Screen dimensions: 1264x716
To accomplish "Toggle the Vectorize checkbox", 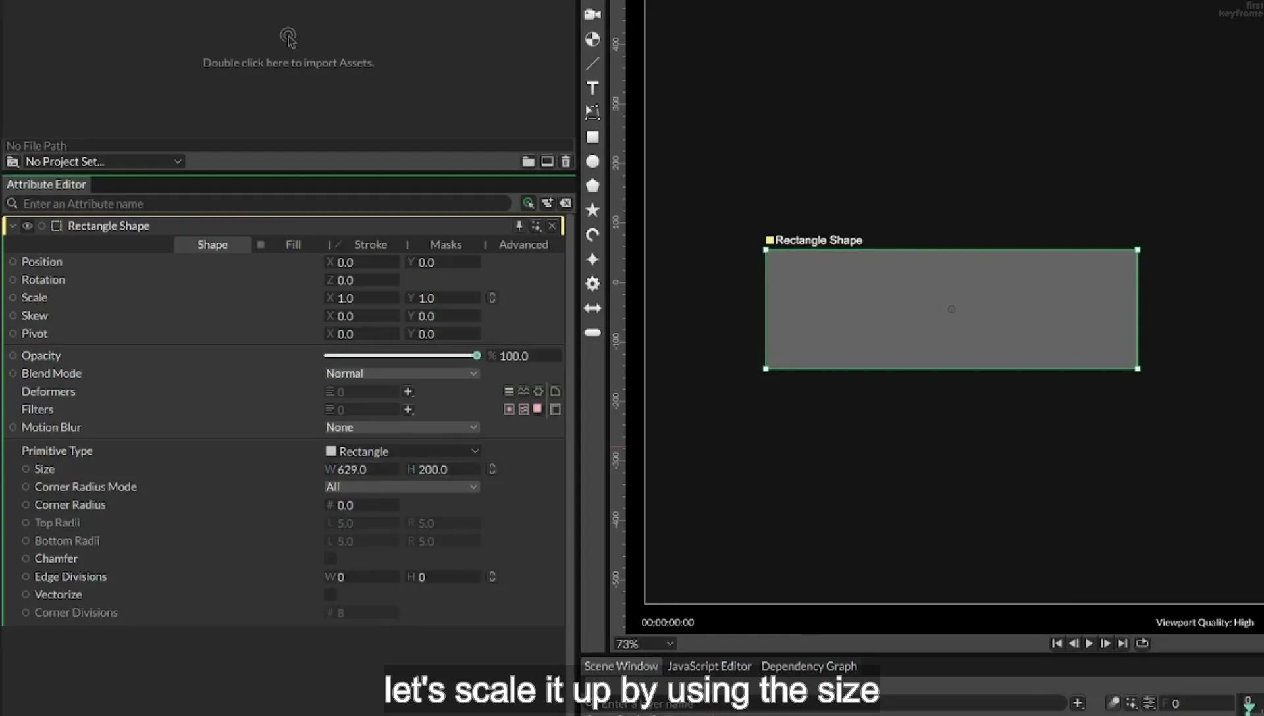I will pyautogui.click(x=330, y=594).
